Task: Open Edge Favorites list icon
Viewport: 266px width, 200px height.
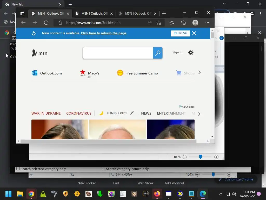Action: pyautogui.click(x=172, y=23)
